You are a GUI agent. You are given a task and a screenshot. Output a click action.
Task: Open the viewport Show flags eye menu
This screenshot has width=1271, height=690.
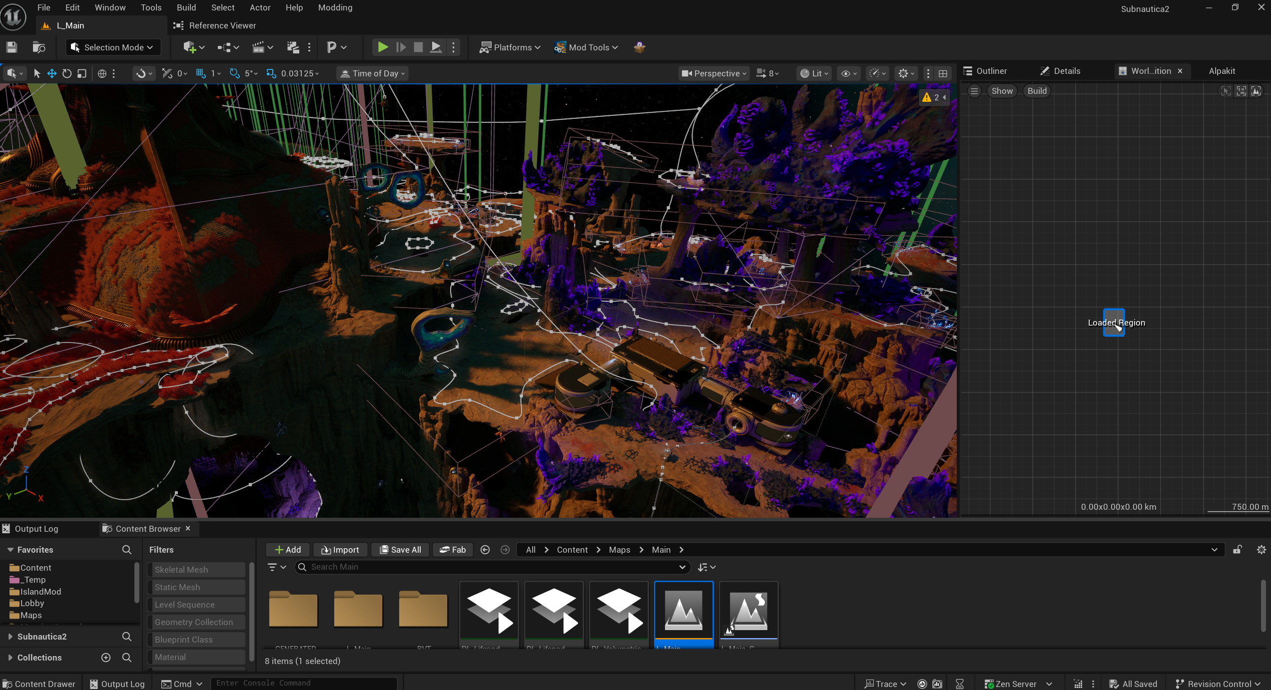[849, 73]
